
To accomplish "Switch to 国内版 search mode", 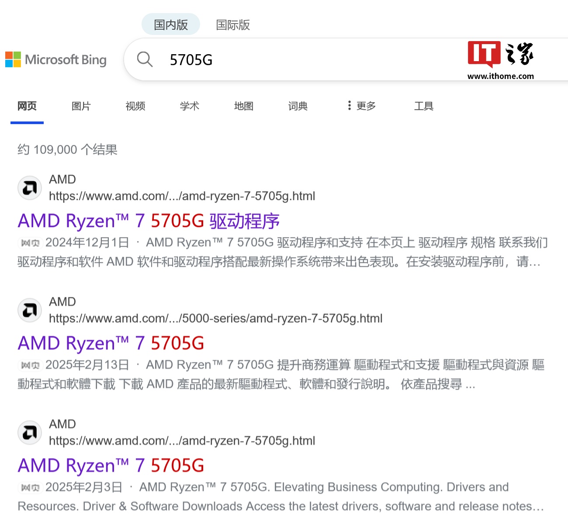I will point(171,24).
